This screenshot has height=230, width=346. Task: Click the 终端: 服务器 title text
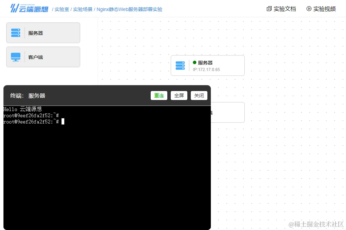click(28, 96)
